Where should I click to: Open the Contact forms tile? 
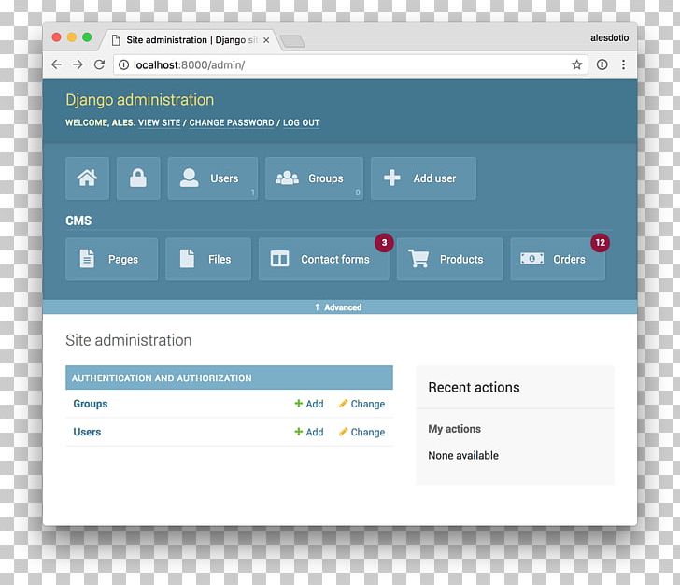(323, 259)
